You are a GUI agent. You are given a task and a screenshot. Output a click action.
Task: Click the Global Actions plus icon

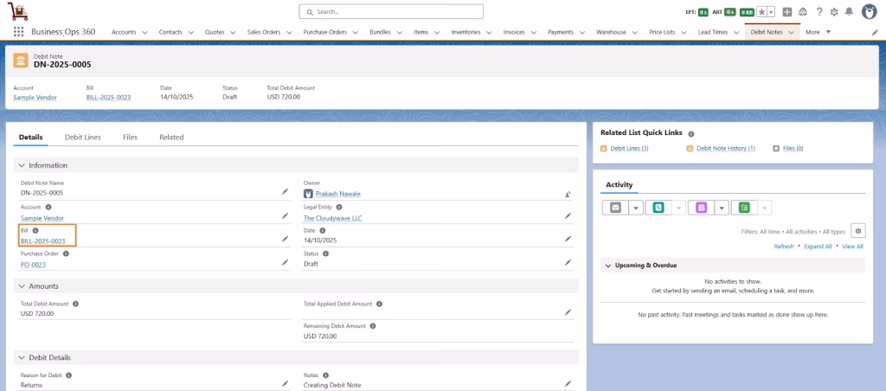(x=786, y=12)
